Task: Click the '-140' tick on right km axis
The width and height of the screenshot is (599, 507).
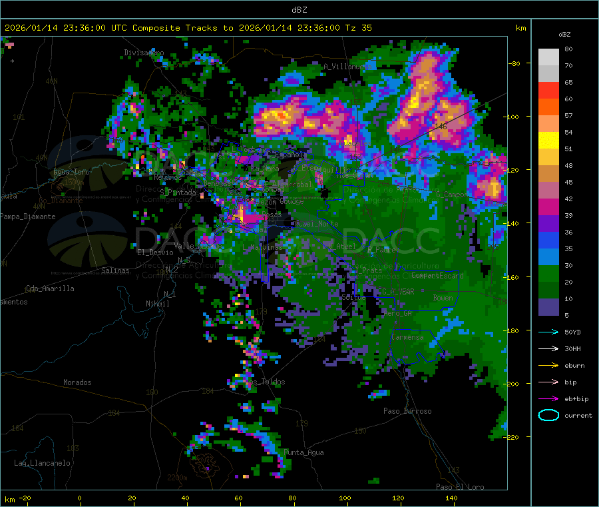Action: [511, 223]
